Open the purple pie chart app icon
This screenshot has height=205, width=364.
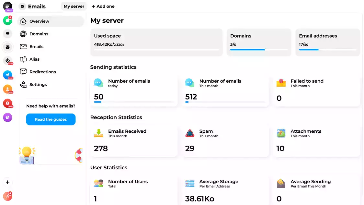(7, 118)
